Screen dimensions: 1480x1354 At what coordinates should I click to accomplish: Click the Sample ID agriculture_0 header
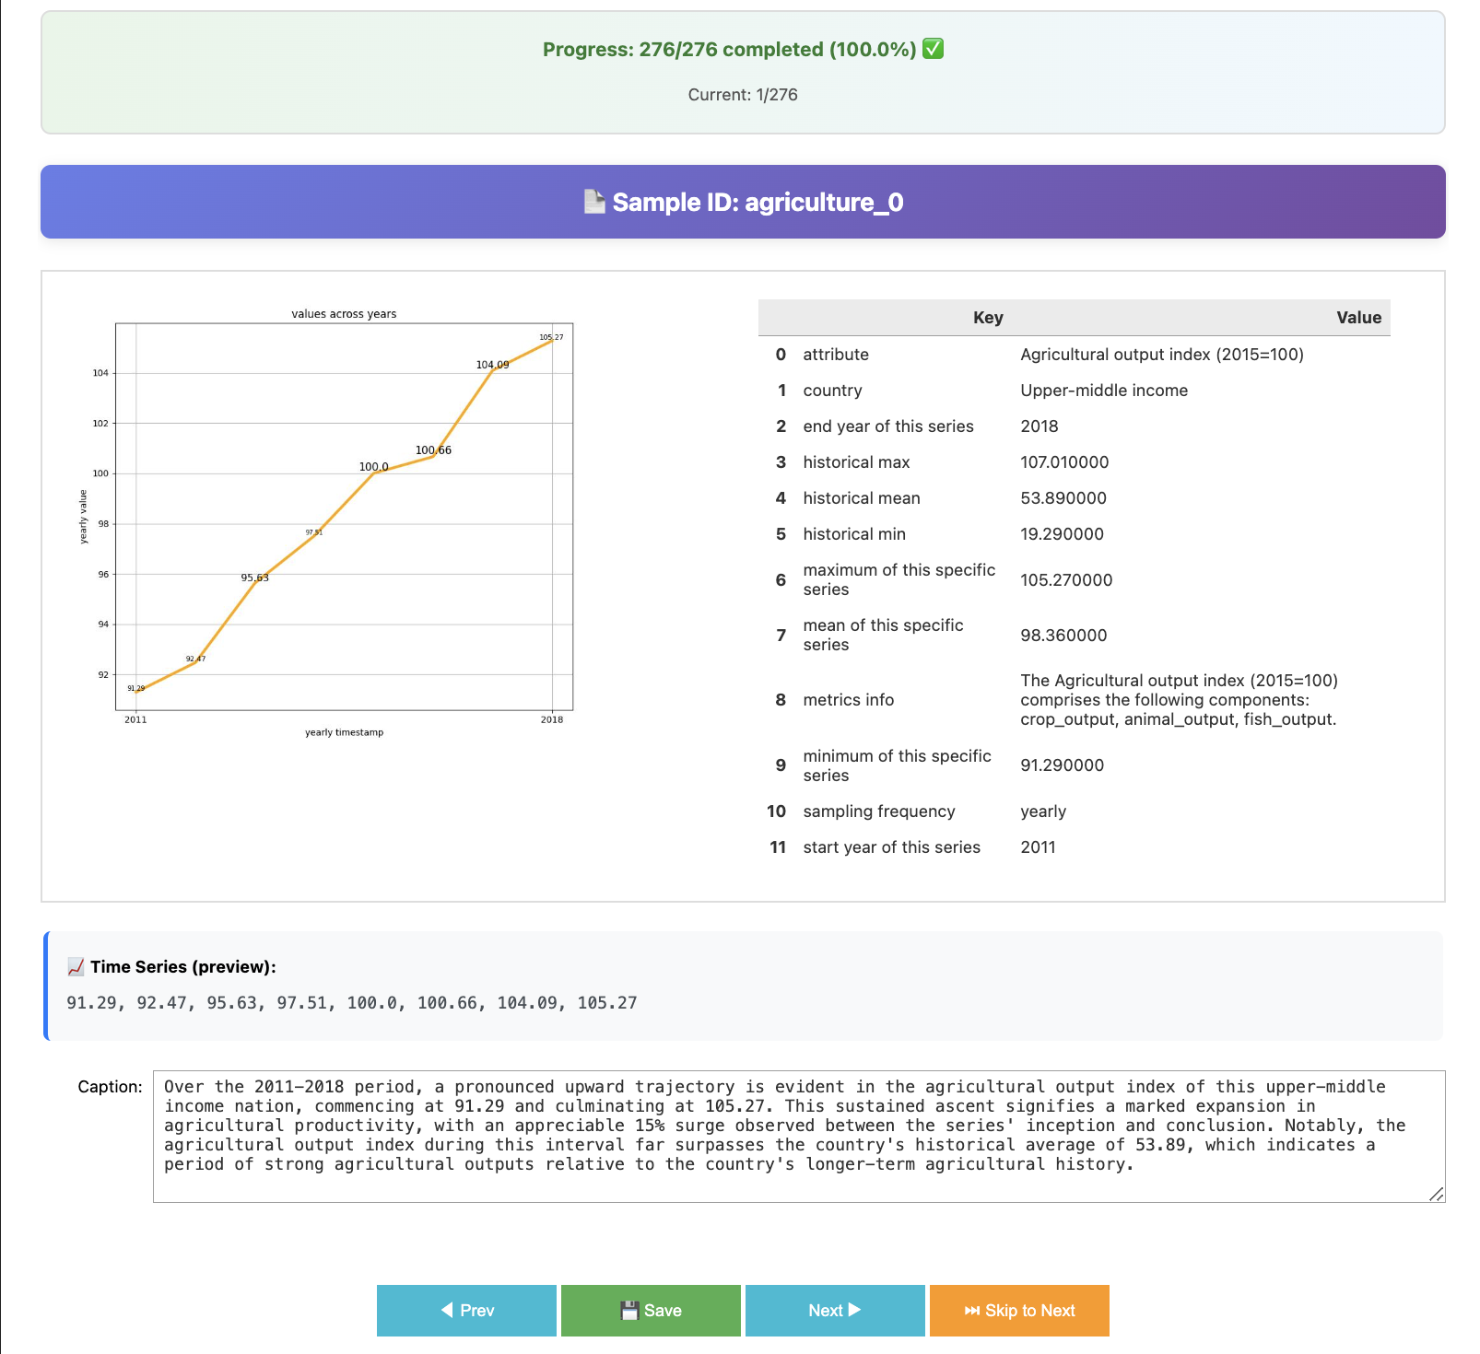click(743, 202)
